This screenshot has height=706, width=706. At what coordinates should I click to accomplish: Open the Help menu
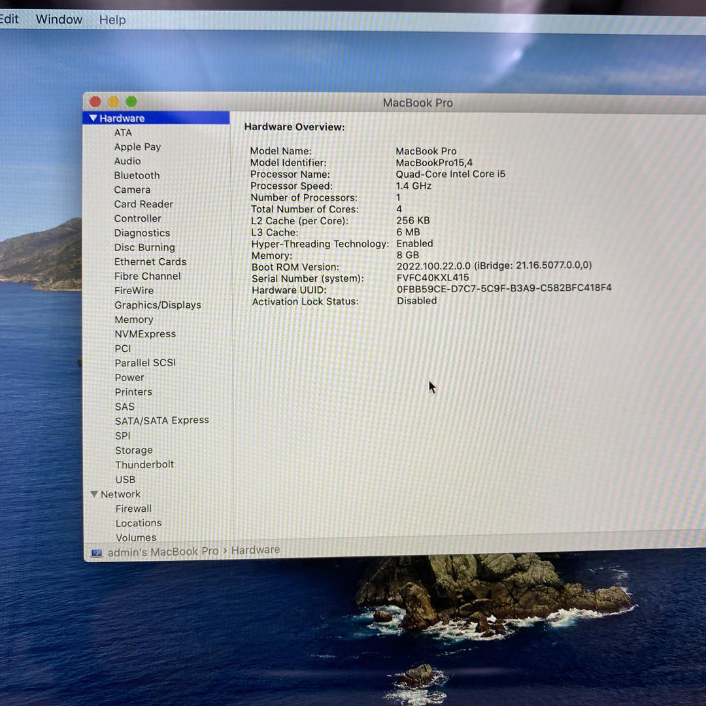coord(112,20)
